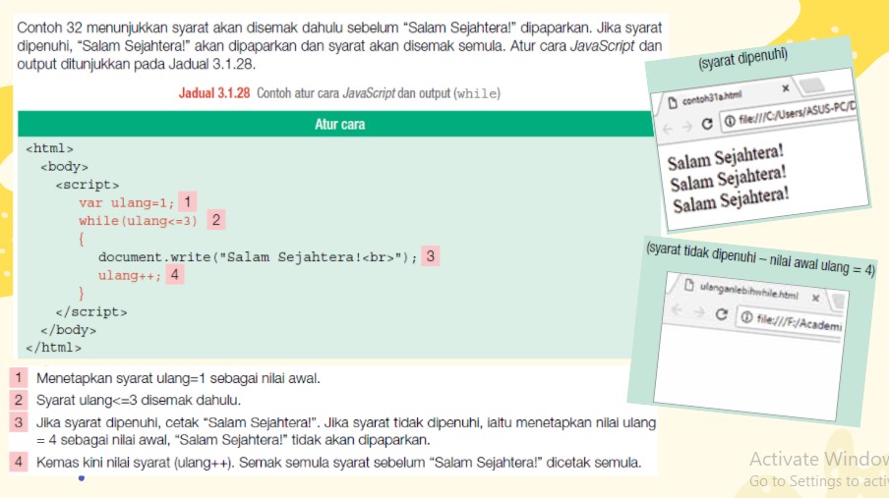The image size is (889, 498).
Task: Click first 'Salam Sejahtera!' output line
Action: click(725, 157)
